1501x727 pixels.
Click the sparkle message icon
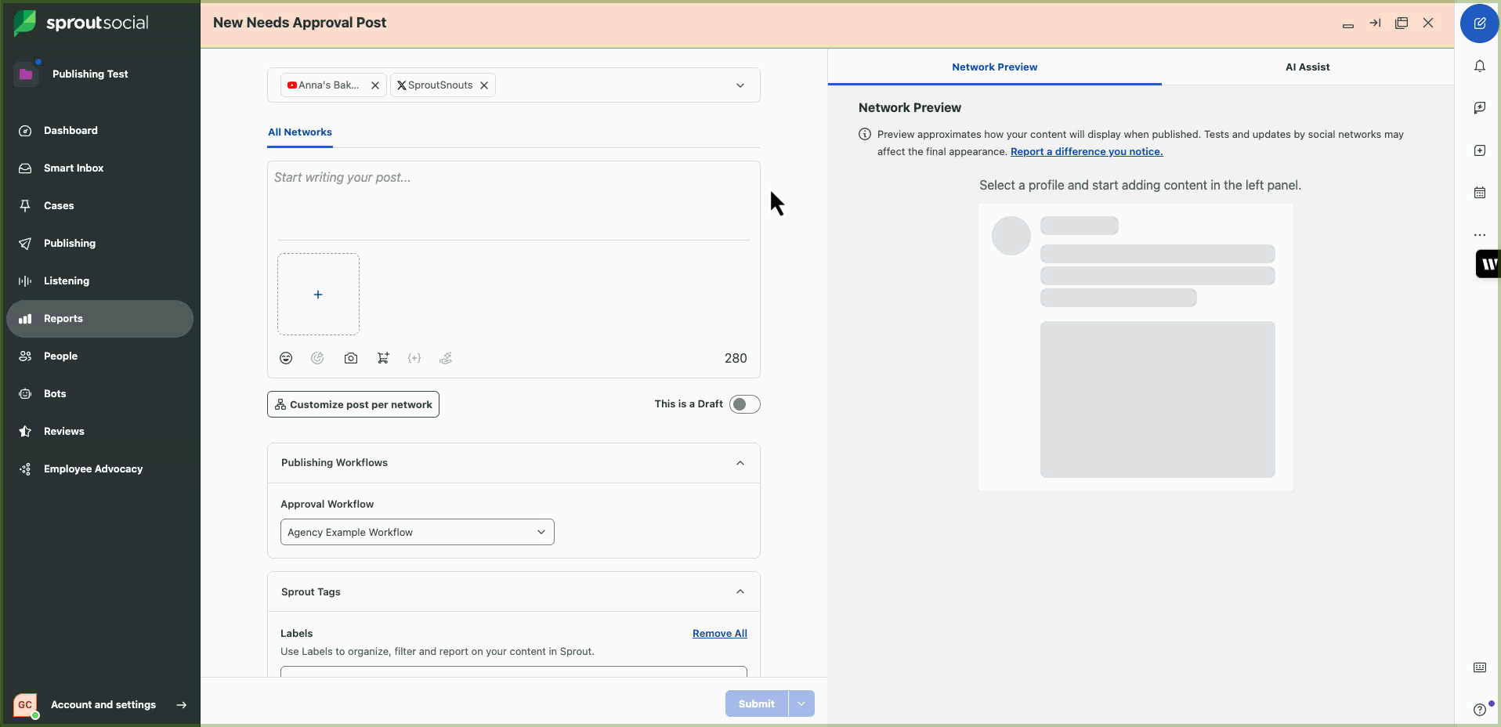pyautogui.click(x=1480, y=108)
